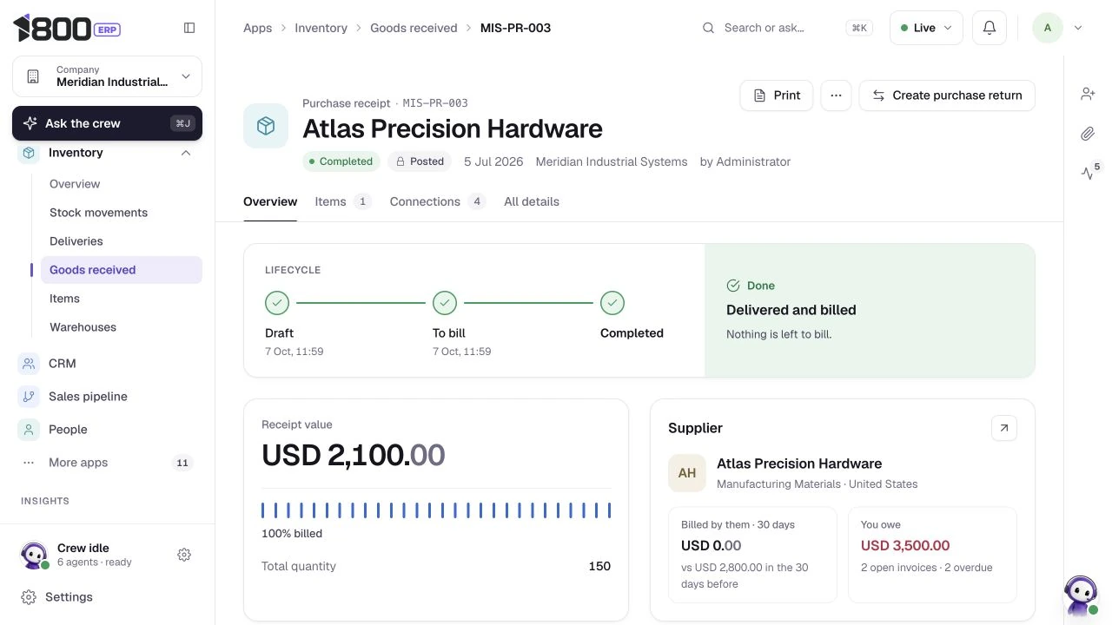The width and height of the screenshot is (1112, 625).
Task: Expand the account menu chevron
Action: point(1078,28)
